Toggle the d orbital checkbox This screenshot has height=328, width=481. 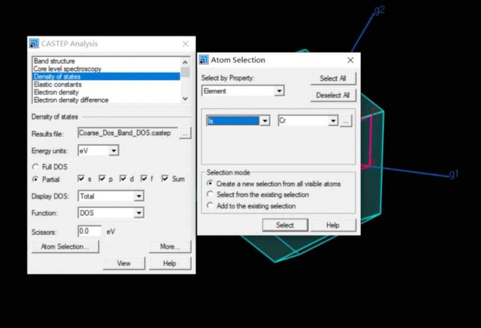pos(123,179)
